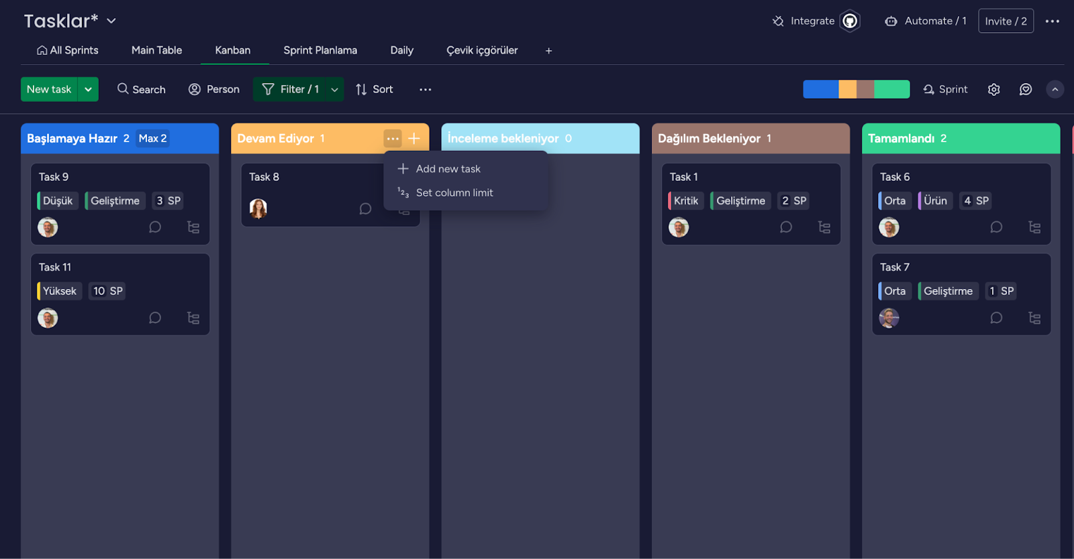
Task: Click the assignee avatar on Task 7
Action: point(889,318)
